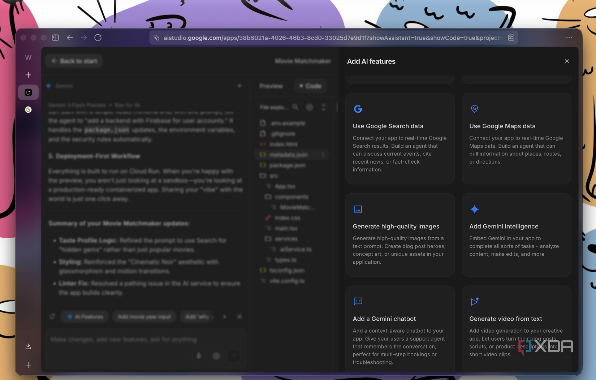Select the Use Google Maps data card
Screen dimensions: 596x380
point(517,139)
